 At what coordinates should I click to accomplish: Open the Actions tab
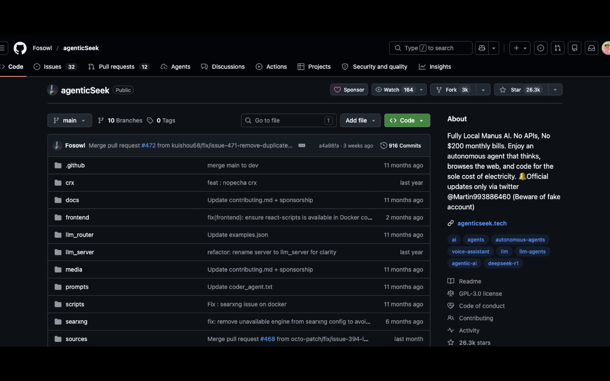pyautogui.click(x=271, y=67)
